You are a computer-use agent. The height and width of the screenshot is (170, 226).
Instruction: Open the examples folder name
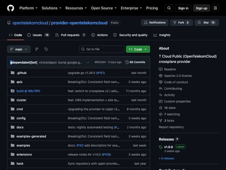tap(23, 146)
